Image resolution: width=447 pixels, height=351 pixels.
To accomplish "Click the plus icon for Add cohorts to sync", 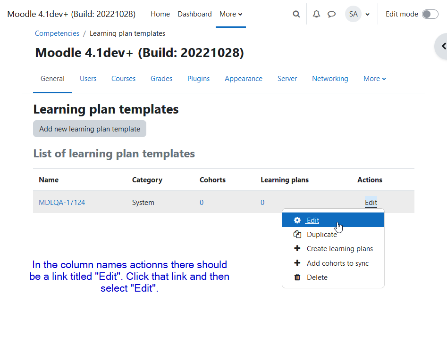I will [x=297, y=263].
